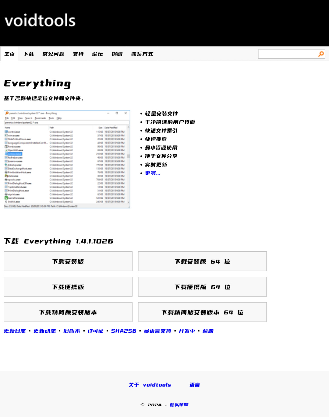This screenshot has height=417, width=329.
Task: Open the 常见问题 menu item
Action: coord(53,54)
